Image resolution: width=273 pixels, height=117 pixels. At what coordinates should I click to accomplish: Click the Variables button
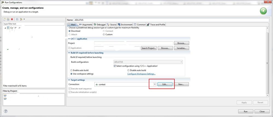click(181, 48)
